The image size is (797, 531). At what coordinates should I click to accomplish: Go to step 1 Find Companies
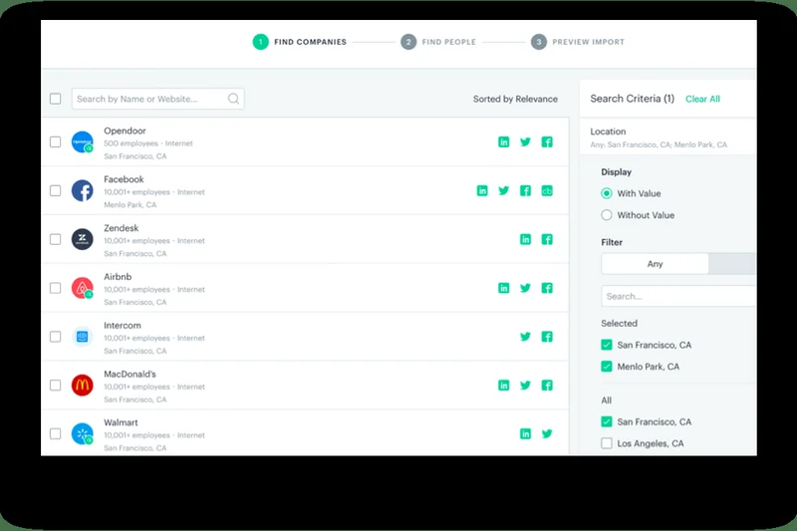(x=300, y=42)
